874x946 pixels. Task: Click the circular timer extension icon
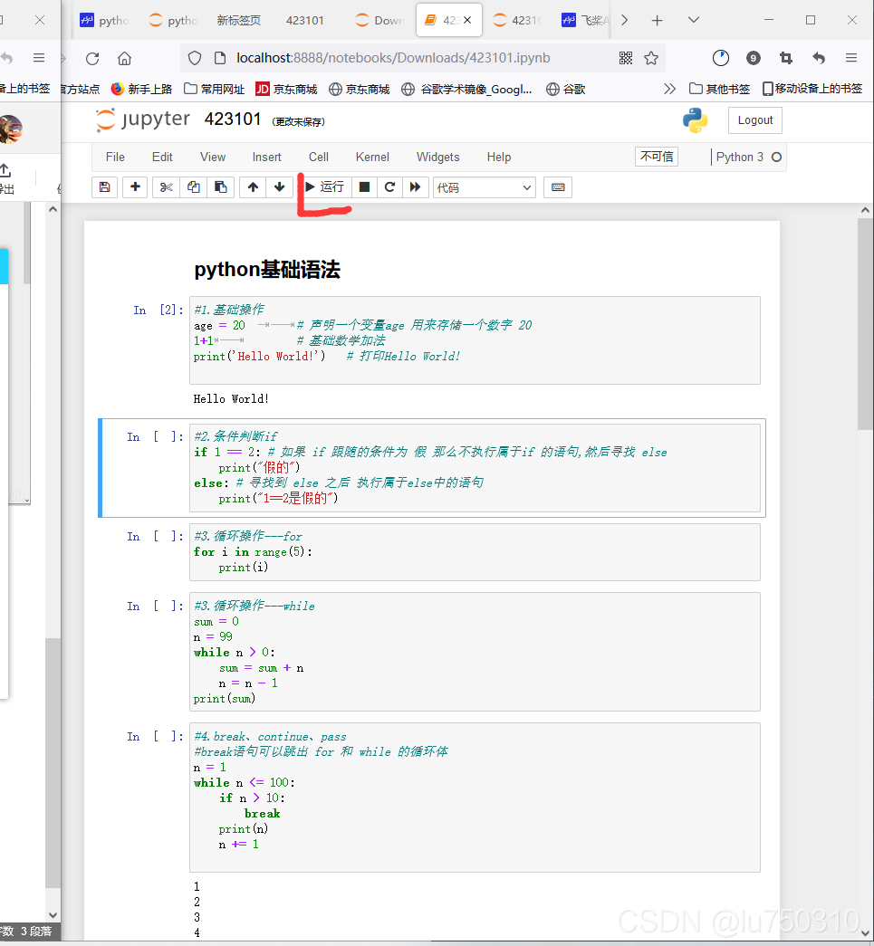point(721,58)
